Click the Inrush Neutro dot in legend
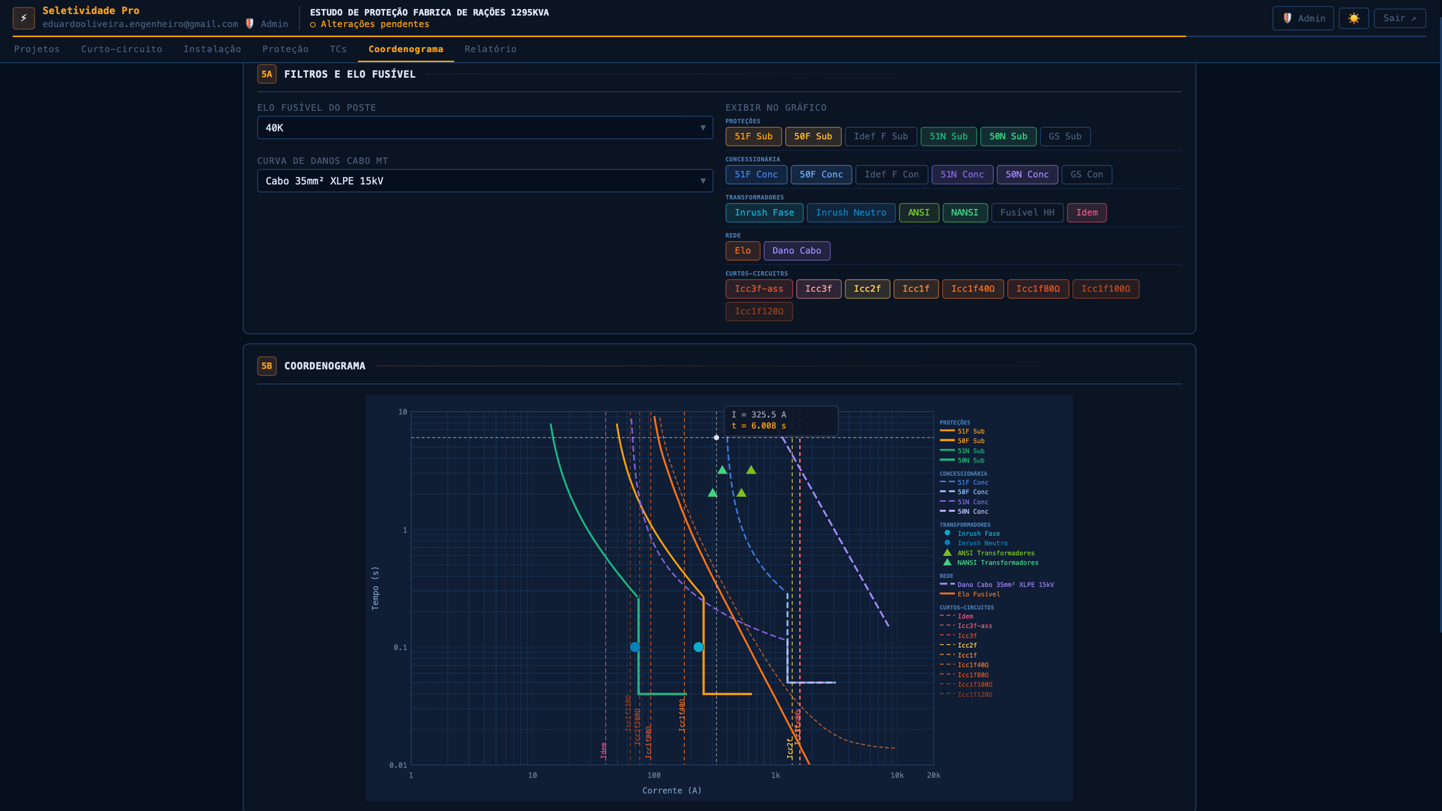This screenshot has height=811, width=1442. click(x=947, y=543)
